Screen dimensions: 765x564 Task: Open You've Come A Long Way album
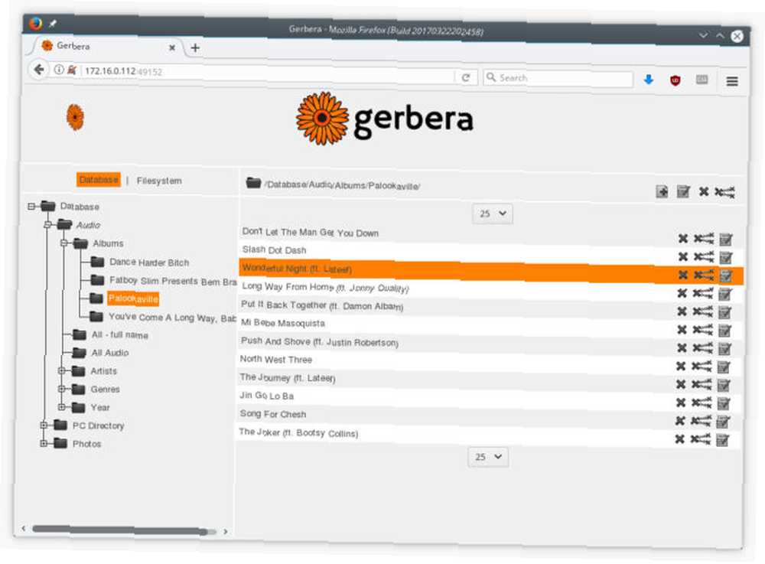[x=173, y=317]
